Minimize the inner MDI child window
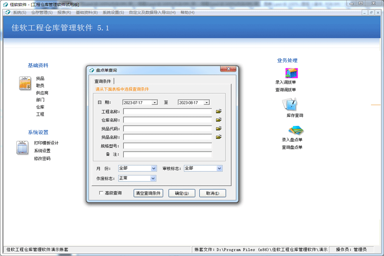The image size is (384, 256). (x=364, y=12)
